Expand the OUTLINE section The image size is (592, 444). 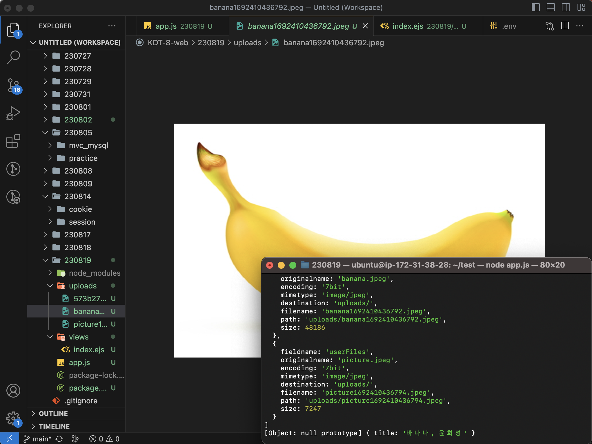76,414
